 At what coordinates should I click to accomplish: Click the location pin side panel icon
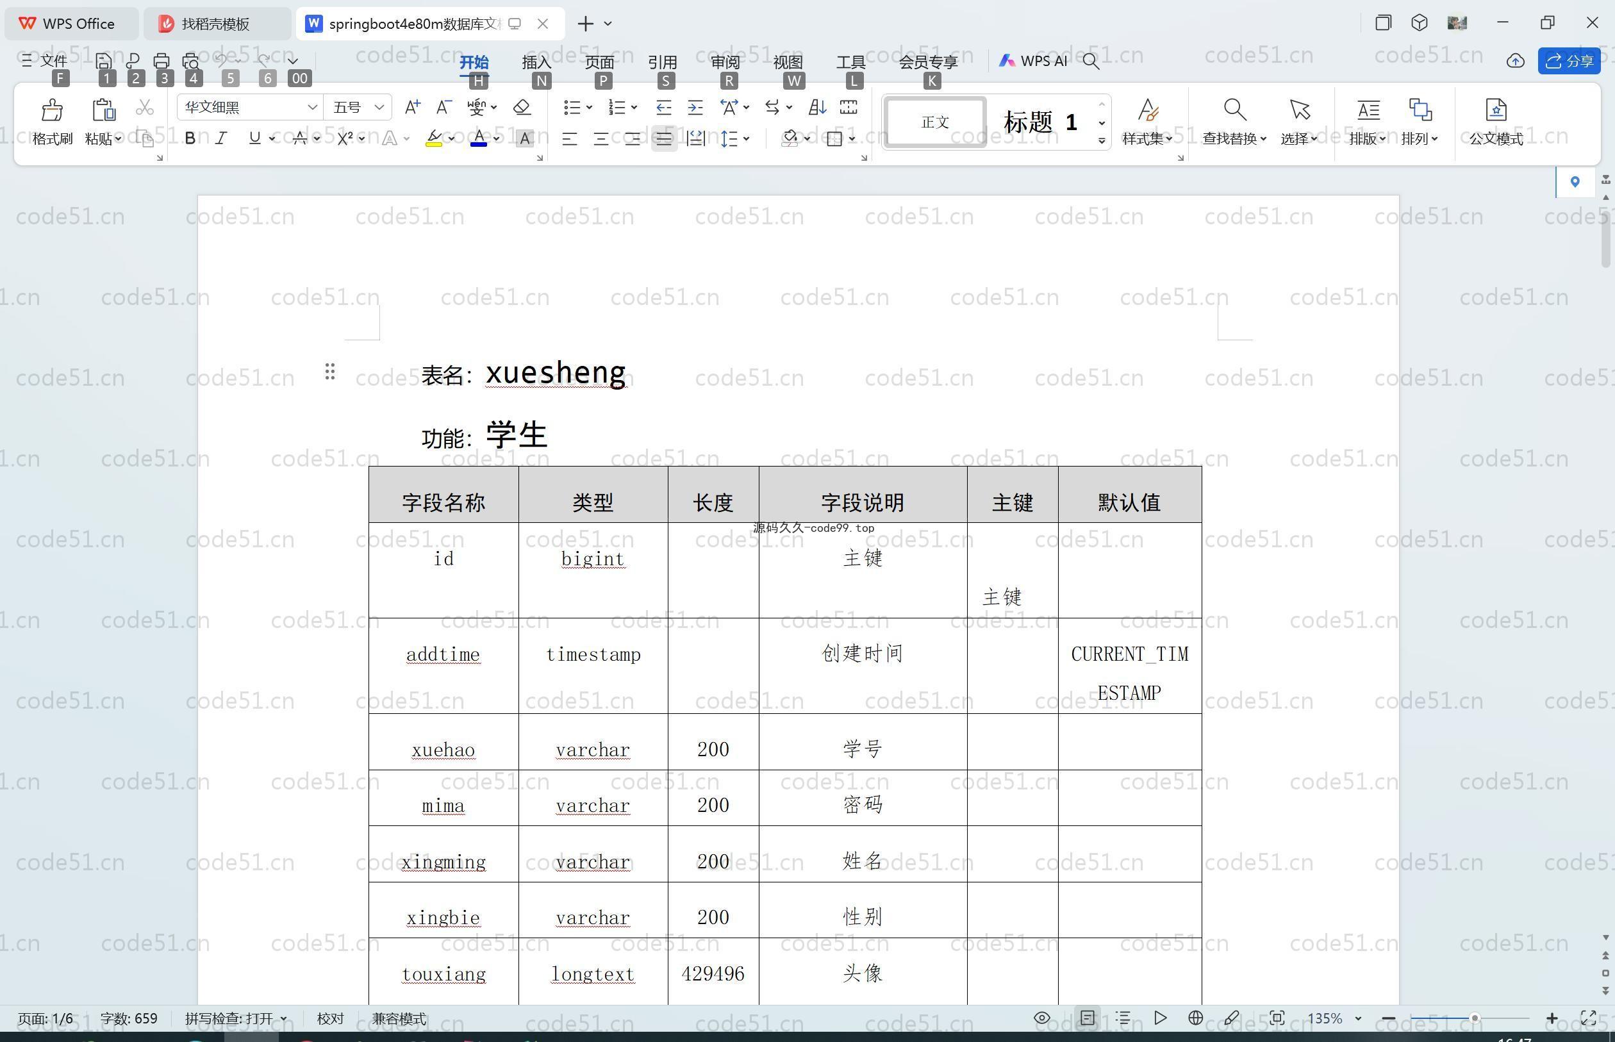(1575, 181)
